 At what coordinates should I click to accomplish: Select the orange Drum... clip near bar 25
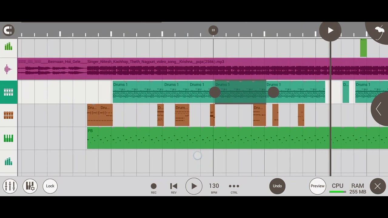click(182, 115)
